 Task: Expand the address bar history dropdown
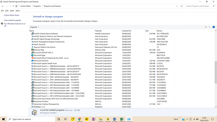click(x=177, y=6)
